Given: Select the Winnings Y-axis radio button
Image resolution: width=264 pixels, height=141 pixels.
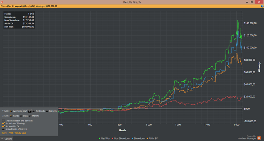Looking at the screenshot, I should click(x=11, y=111).
